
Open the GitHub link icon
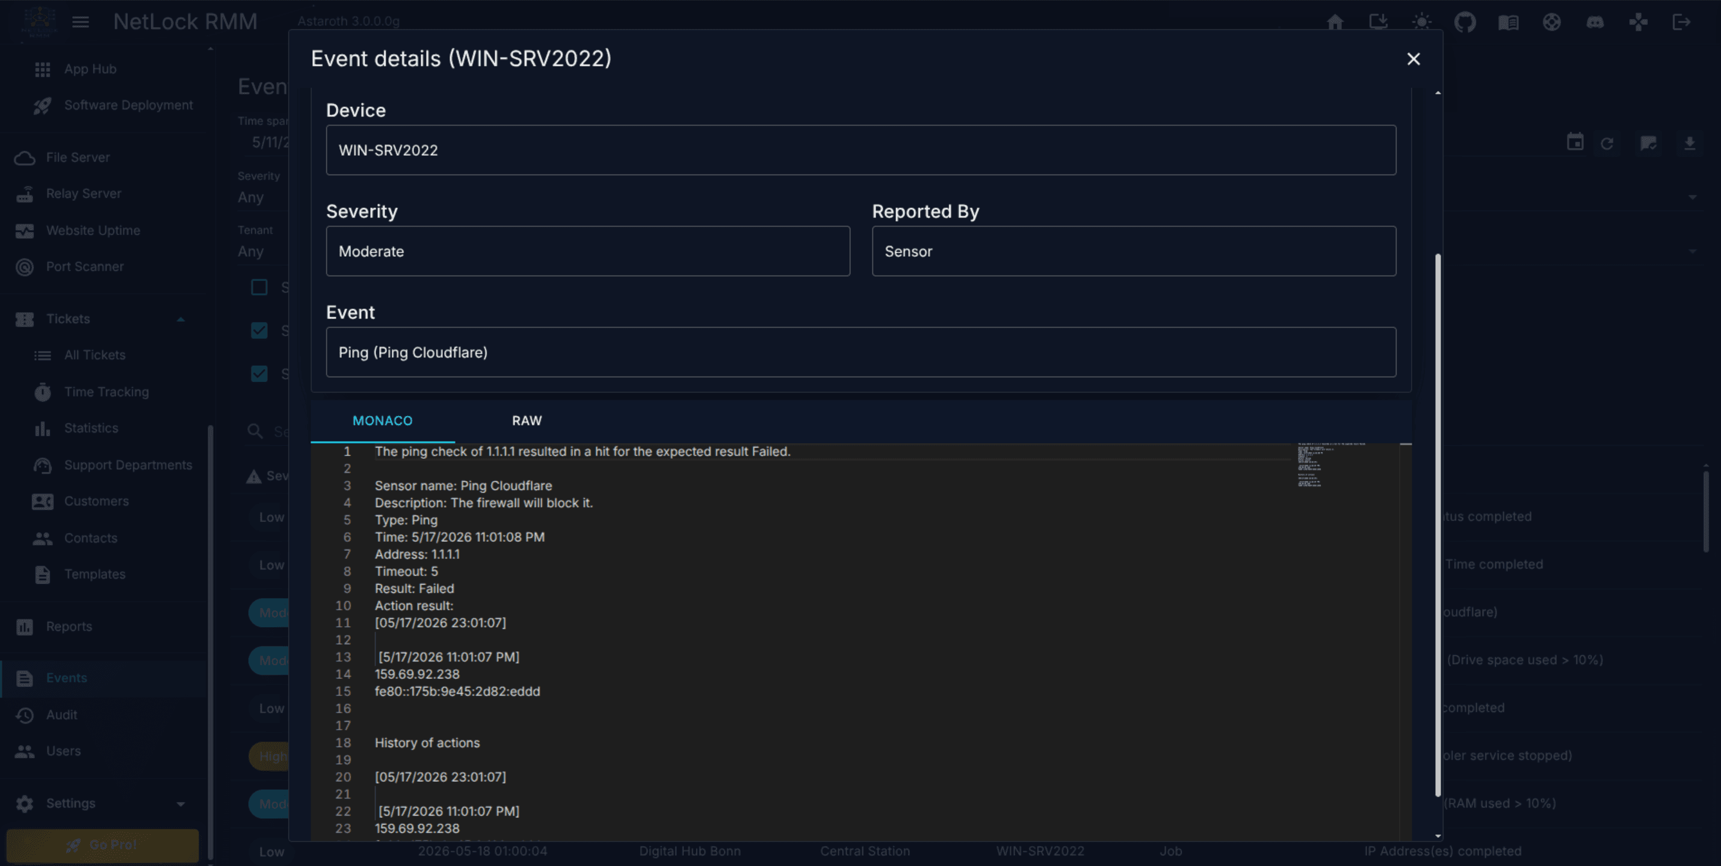coord(1465,22)
